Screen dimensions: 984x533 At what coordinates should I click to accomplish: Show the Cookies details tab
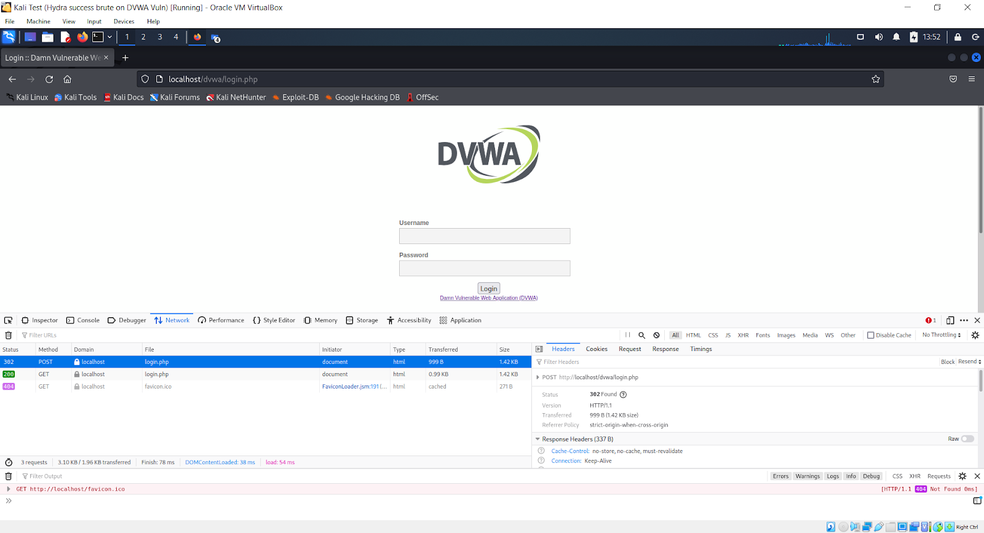[597, 349]
